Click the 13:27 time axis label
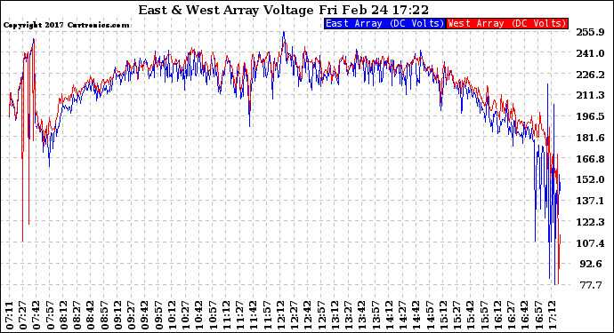 pos(348,315)
